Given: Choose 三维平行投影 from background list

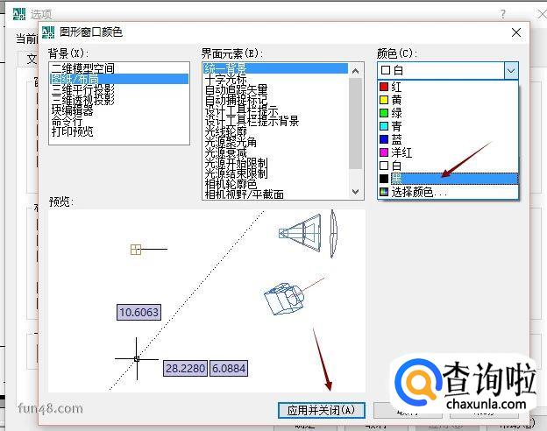Looking at the screenshot, I should tap(82, 89).
